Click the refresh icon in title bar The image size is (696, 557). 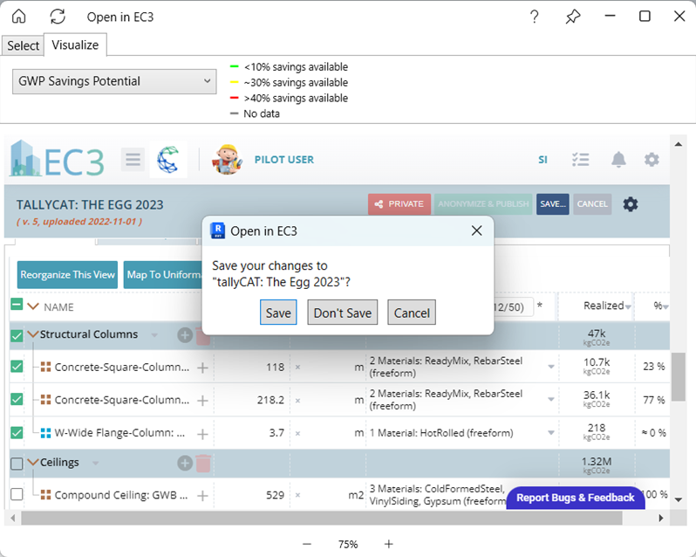(58, 17)
